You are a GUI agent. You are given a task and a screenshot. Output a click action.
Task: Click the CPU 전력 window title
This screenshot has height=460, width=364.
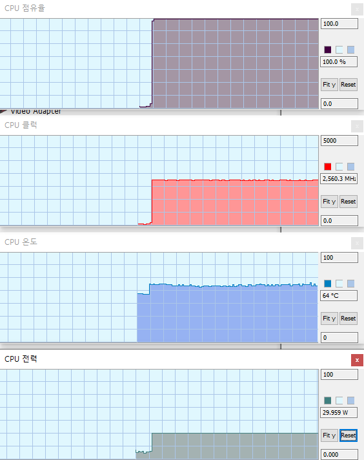(x=21, y=359)
